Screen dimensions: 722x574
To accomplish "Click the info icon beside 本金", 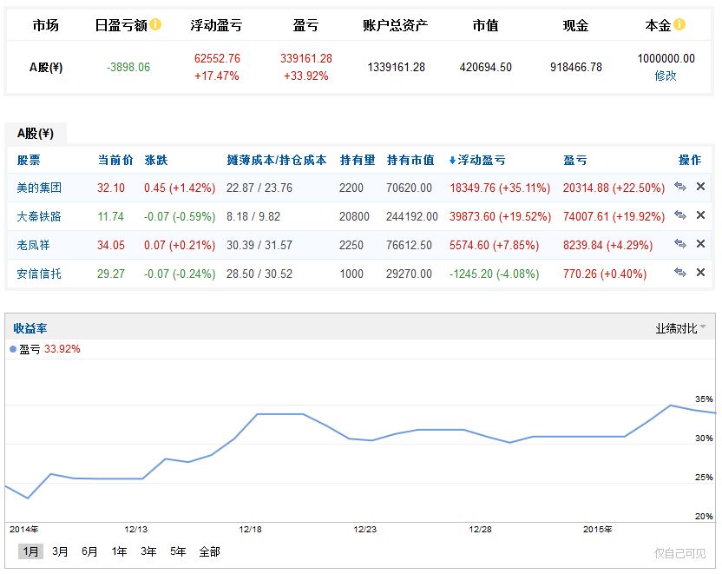I will (x=679, y=24).
